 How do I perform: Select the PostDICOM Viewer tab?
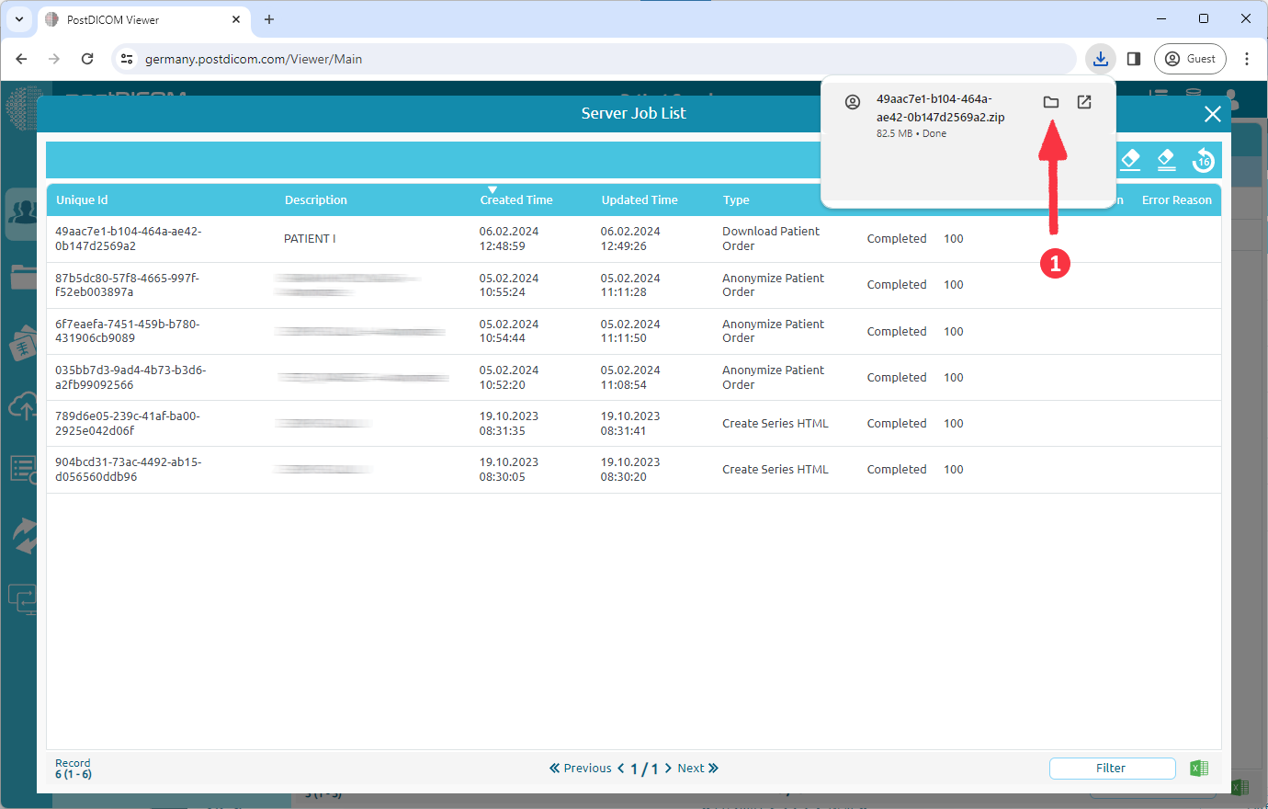[138, 19]
